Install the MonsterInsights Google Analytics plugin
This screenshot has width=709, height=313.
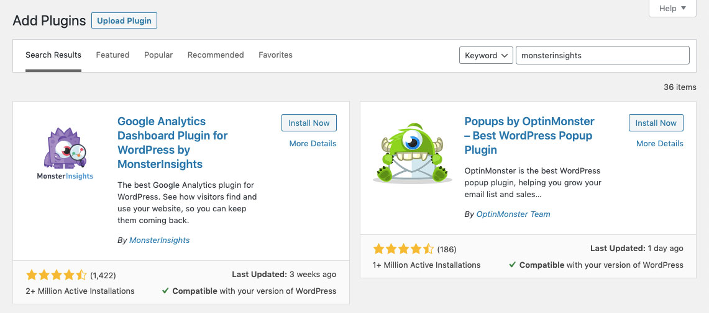pyautogui.click(x=309, y=123)
